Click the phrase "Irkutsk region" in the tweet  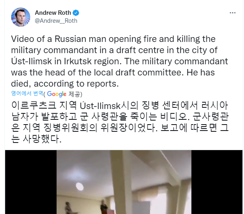[93, 61]
